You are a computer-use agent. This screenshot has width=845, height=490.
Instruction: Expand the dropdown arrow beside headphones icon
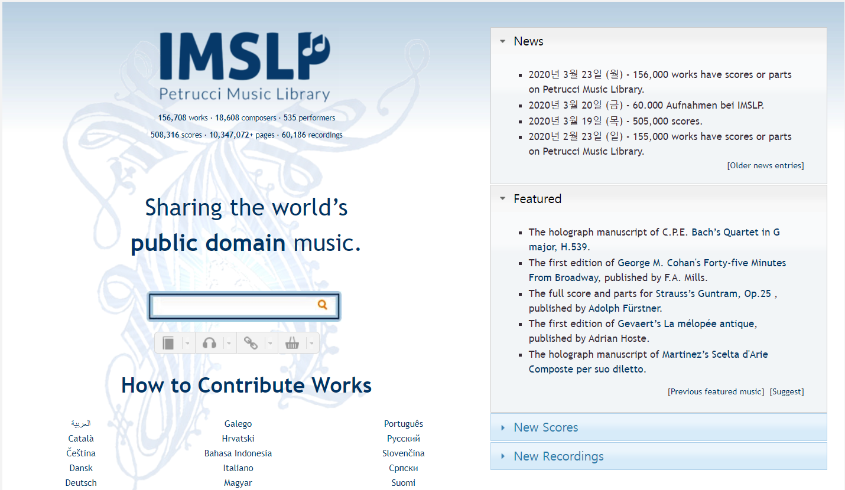(x=228, y=343)
